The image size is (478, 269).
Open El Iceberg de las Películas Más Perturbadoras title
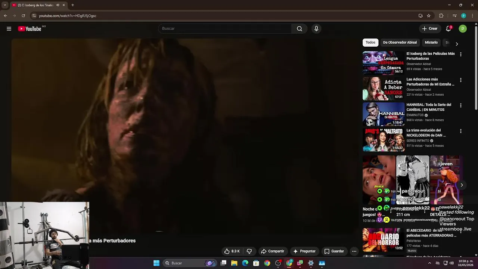click(x=431, y=56)
